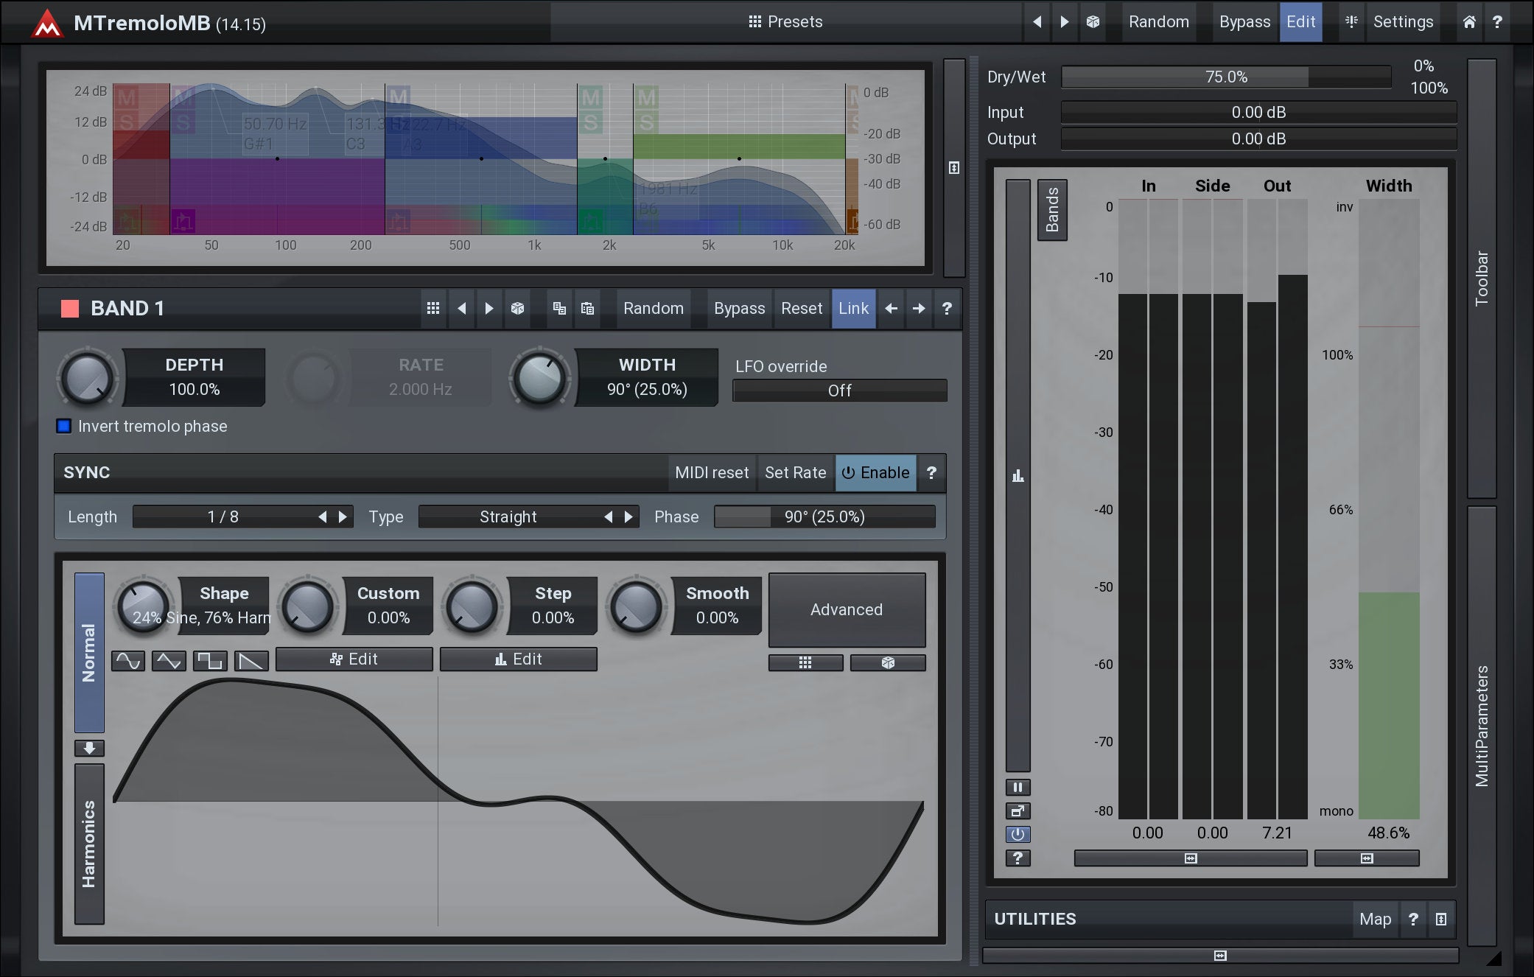Image resolution: width=1534 pixels, height=977 pixels.
Task: Open the LFO override Off selector
Action: pos(839,391)
